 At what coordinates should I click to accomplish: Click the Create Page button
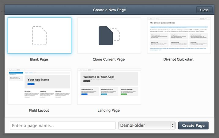(193, 125)
